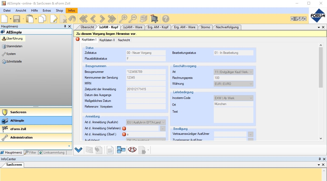Click the delete document icon
327x181 pixels.
pos(63,19)
